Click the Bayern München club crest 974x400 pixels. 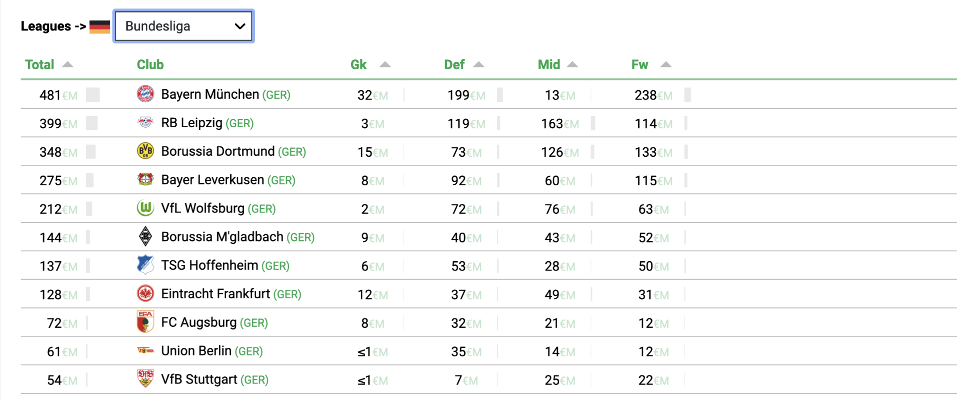pyautogui.click(x=146, y=94)
